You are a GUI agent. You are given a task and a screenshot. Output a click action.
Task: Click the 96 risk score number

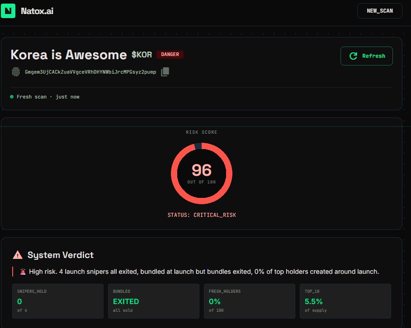pyautogui.click(x=202, y=170)
